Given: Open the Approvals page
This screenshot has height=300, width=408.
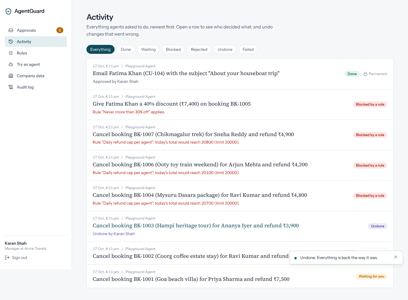Looking at the screenshot, I should tap(36, 30).
